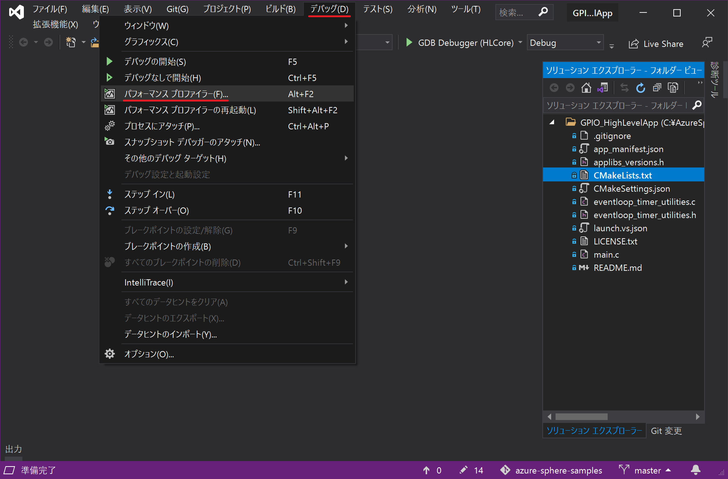Click Collapse All icon in Solution Explorer
728x479 pixels.
[x=657, y=88]
